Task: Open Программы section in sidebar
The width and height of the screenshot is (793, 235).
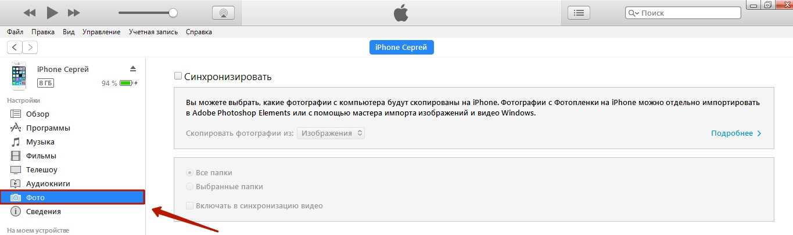Action: pos(48,128)
